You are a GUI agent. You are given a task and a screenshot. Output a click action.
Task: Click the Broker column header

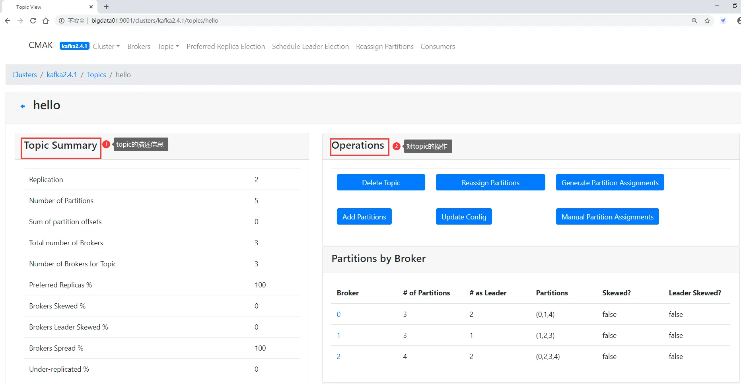pyautogui.click(x=348, y=293)
